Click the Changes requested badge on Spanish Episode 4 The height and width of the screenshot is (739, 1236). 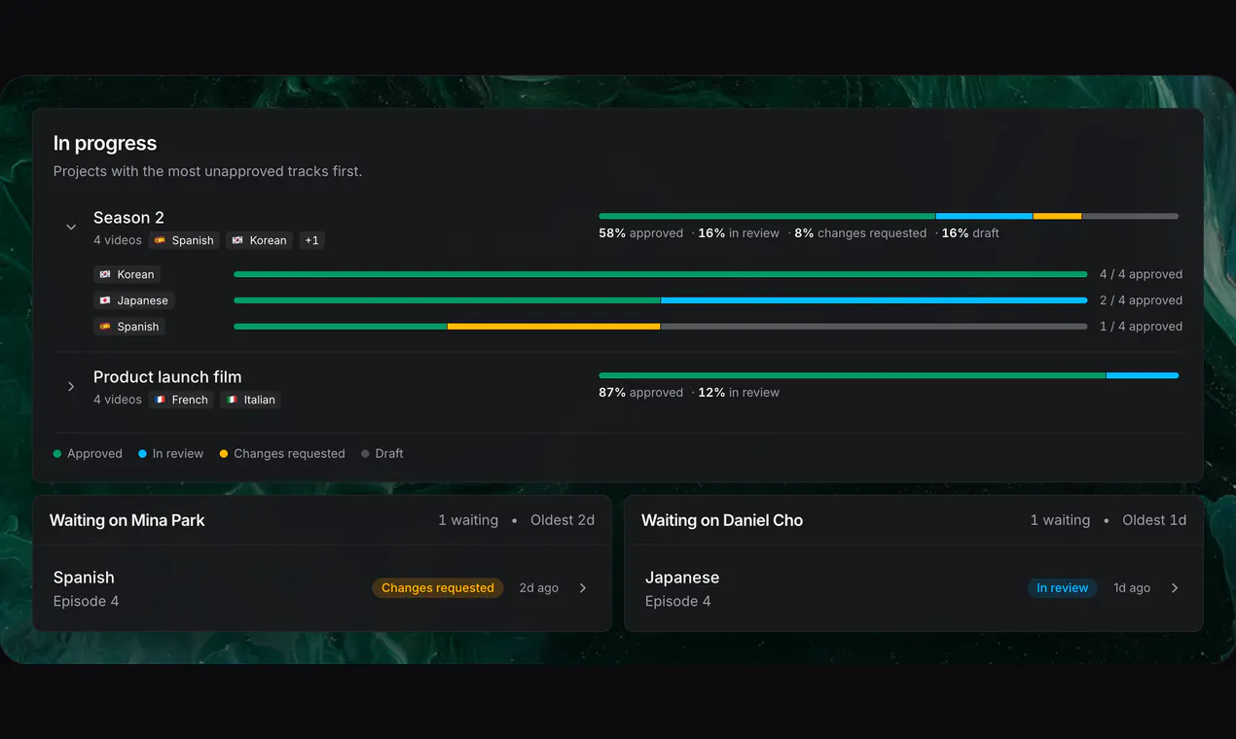tap(438, 588)
